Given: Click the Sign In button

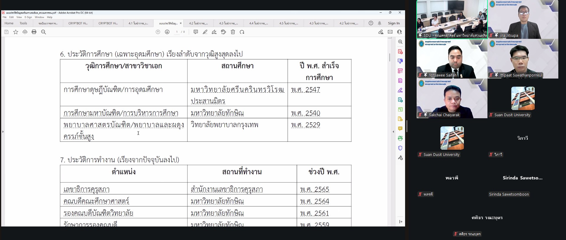Looking at the screenshot, I should 394,23.
